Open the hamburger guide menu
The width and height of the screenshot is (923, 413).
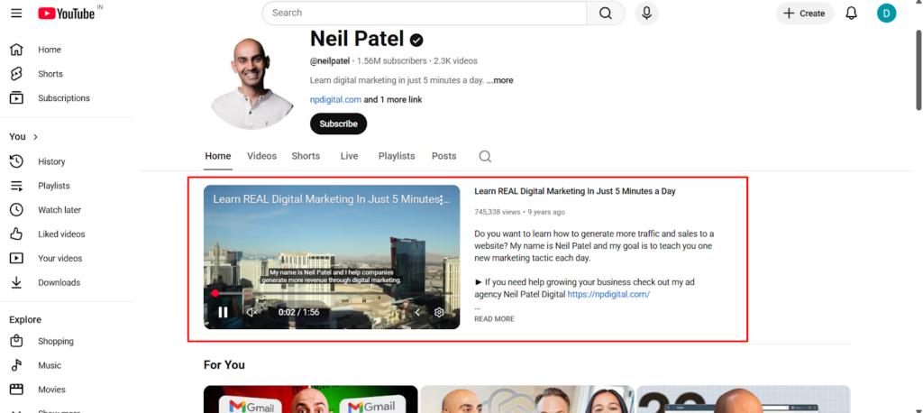click(x=16, y=13)
